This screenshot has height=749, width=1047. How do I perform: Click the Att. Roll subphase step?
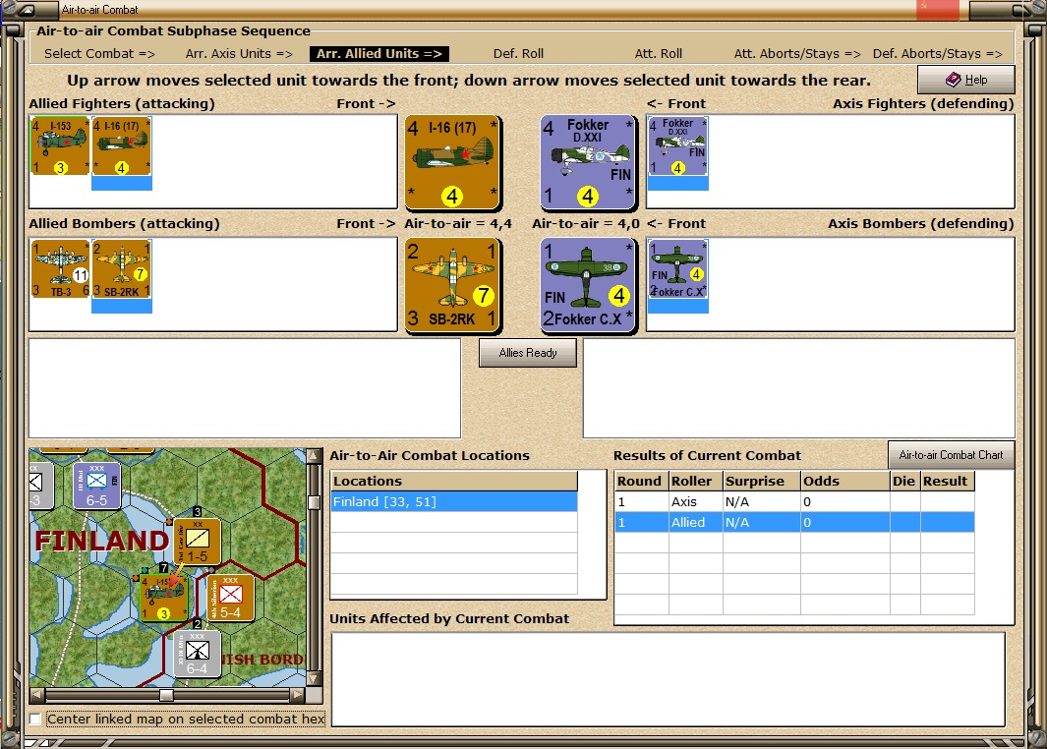[659, 53]
